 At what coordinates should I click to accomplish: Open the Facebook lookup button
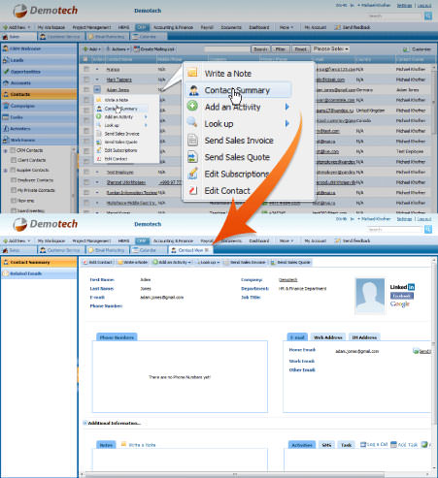click(402, 296)
